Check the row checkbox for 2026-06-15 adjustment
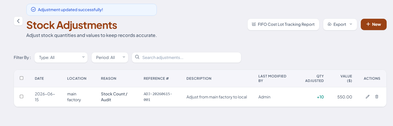Viewport: 393px width, 126px height. (x=22, y=97)
